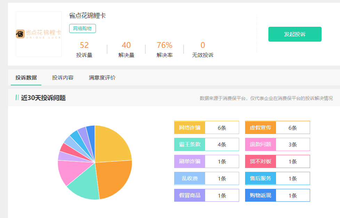Open the 满意度评价 tab

point(102,78)
